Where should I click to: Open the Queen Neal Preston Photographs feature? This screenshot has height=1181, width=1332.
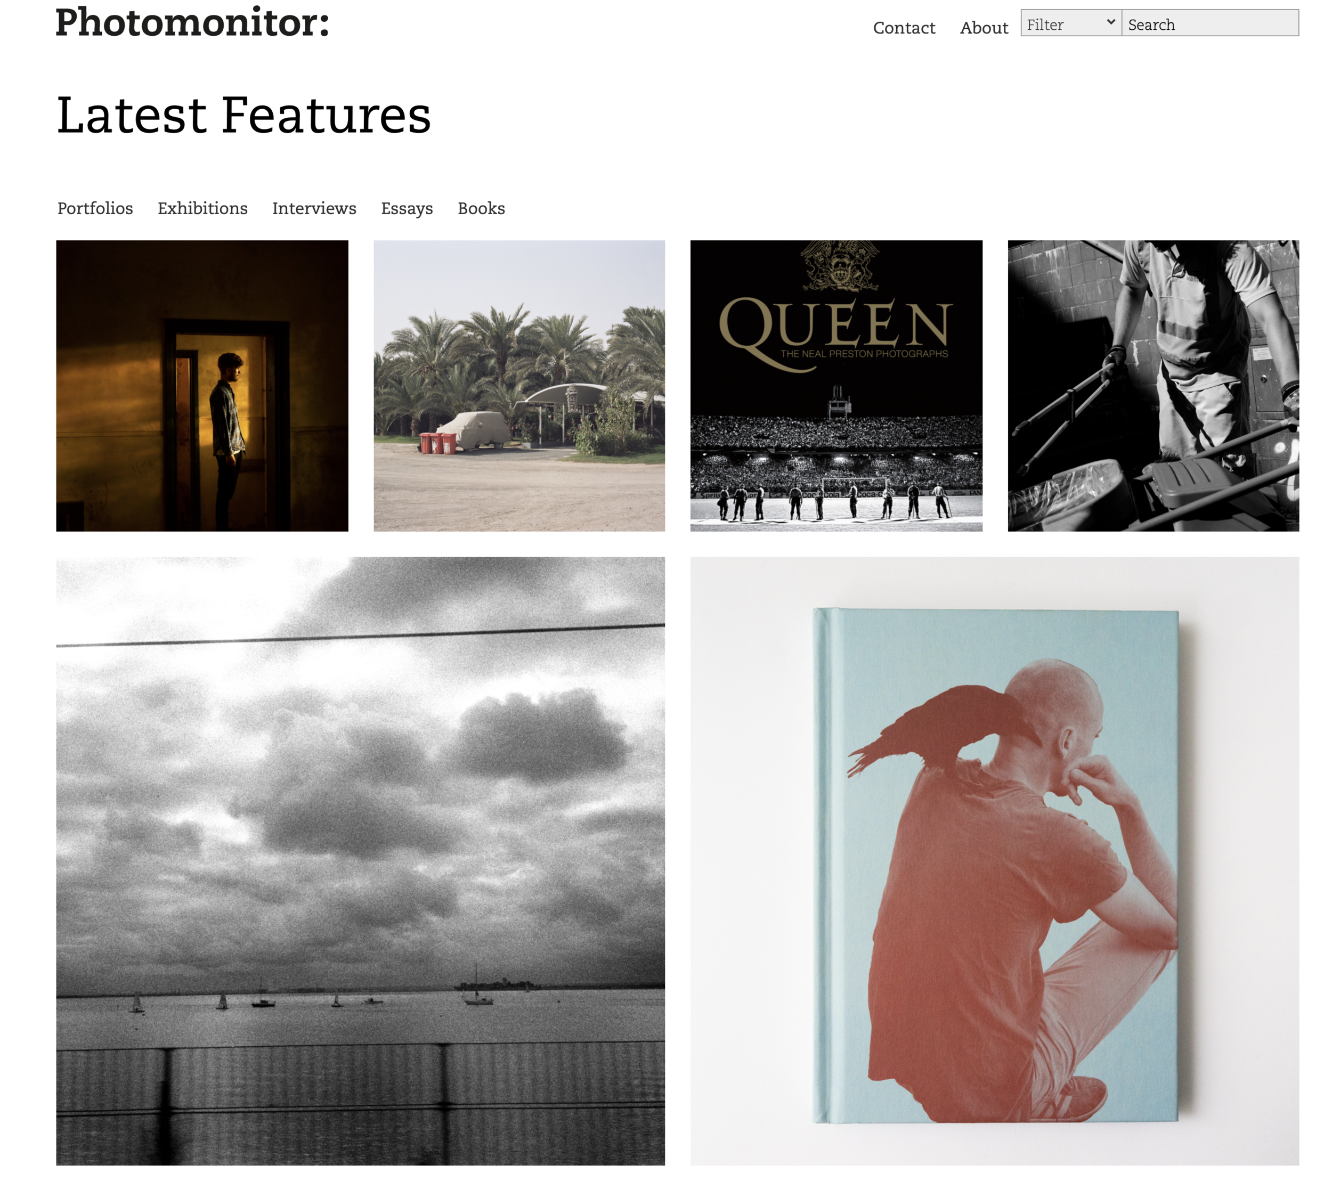coord(836,386)
